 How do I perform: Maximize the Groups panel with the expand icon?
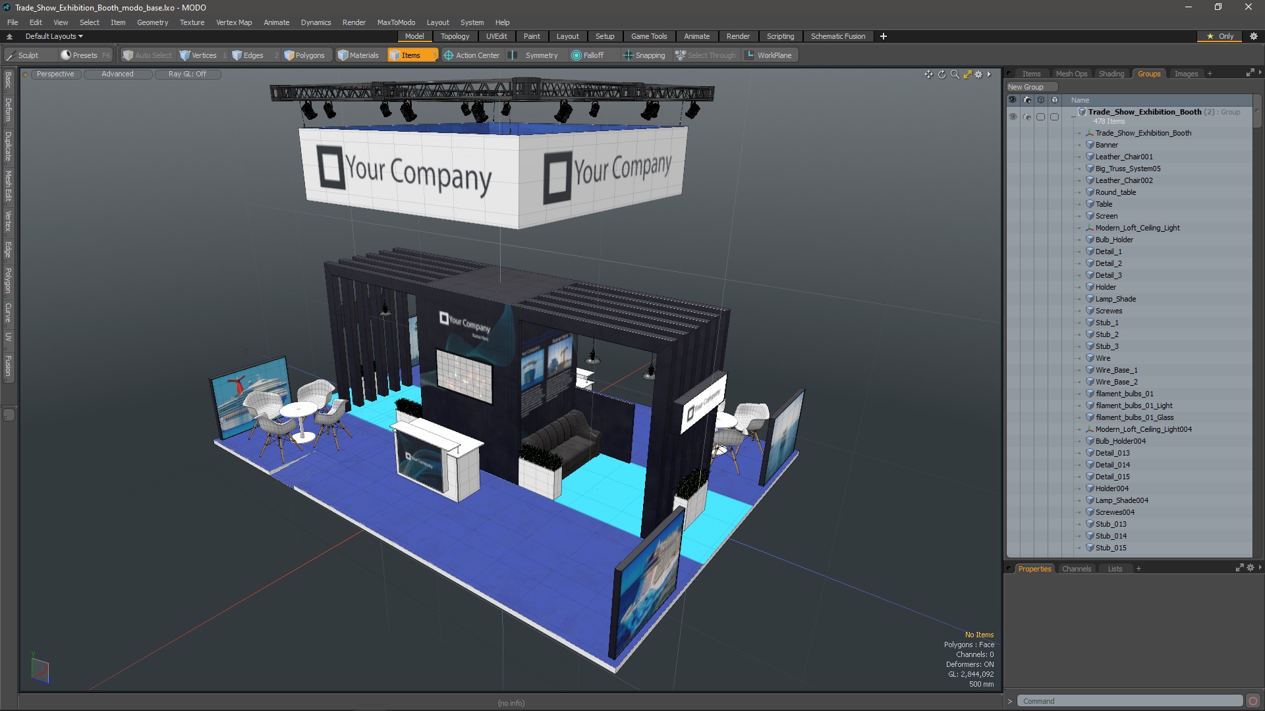point(1250,72)
